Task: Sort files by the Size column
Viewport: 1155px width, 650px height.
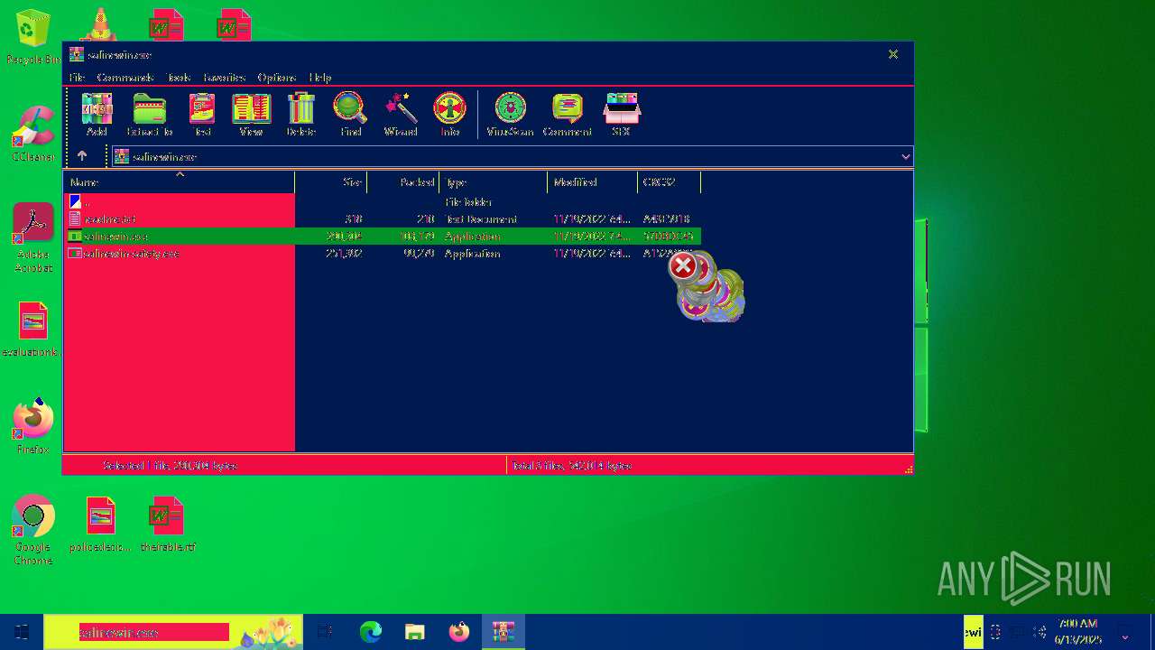Action: 330,182
